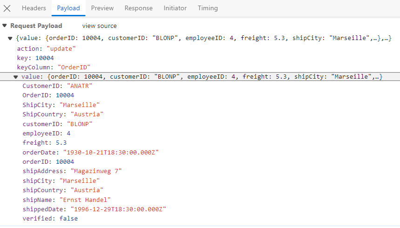Select the shipName "Ernst Handel" row
Viewport: 400px width, 228px height.
(x=66, y=200)
